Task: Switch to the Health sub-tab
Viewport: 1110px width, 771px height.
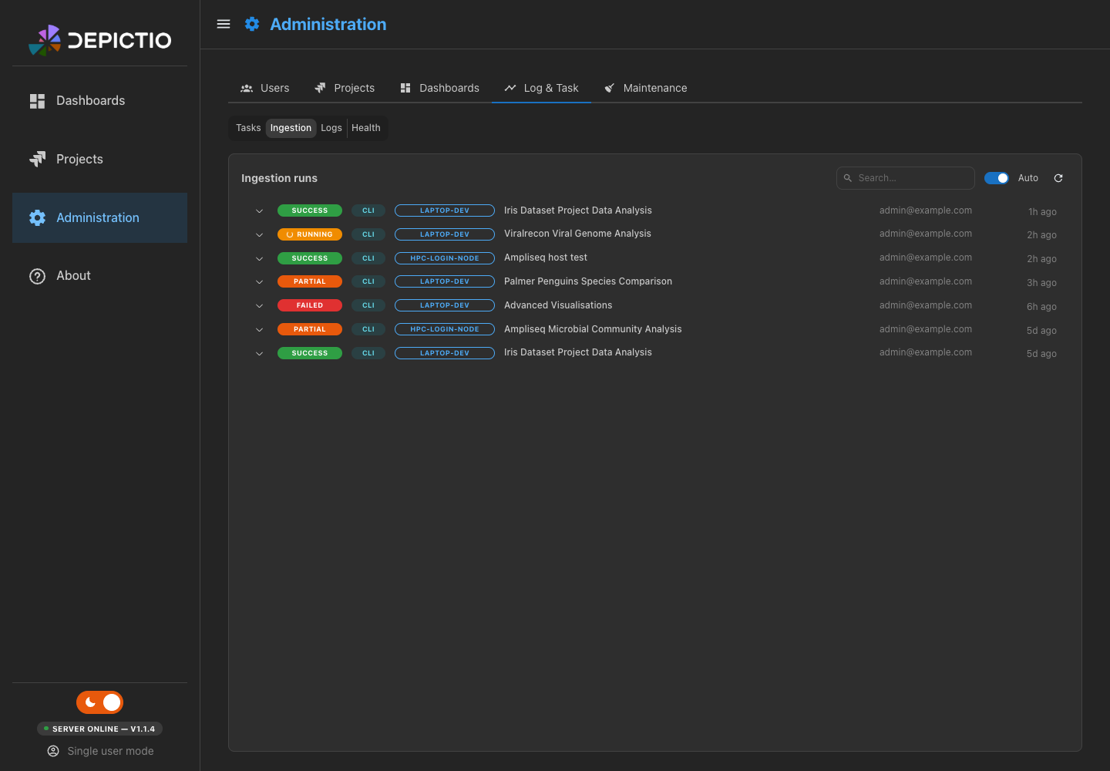Action: coord(366,128)
